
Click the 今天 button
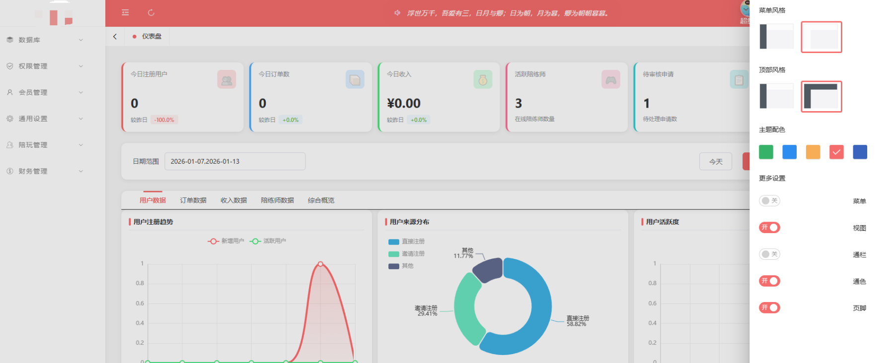tap(715, 162)
